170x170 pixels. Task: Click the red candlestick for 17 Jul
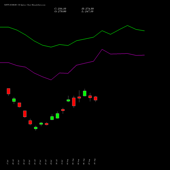[8, 91]
